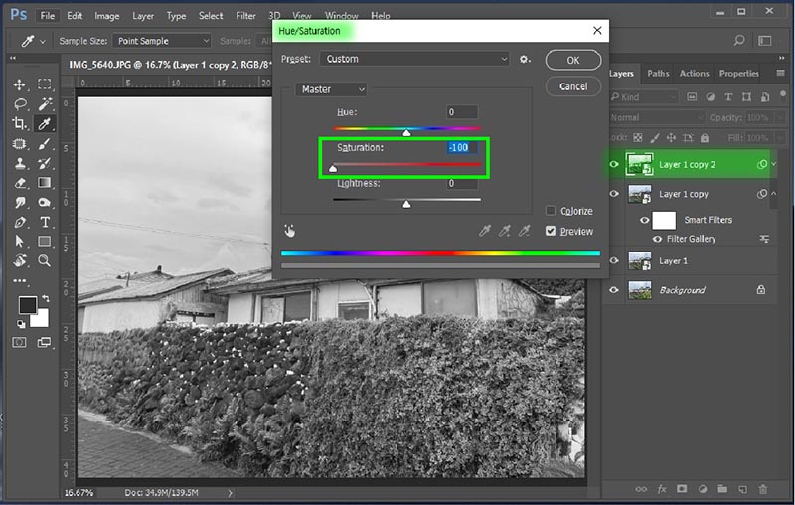This screenshot has width=795, height=505.
Task: Toggle Filter Gallery visibility eye
Action: pos(657,239)
